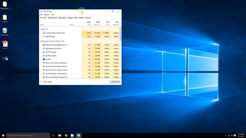Click the process list scrollbar up arrow
This screenshot has width=246, height=138.
[x=120, y=28]
